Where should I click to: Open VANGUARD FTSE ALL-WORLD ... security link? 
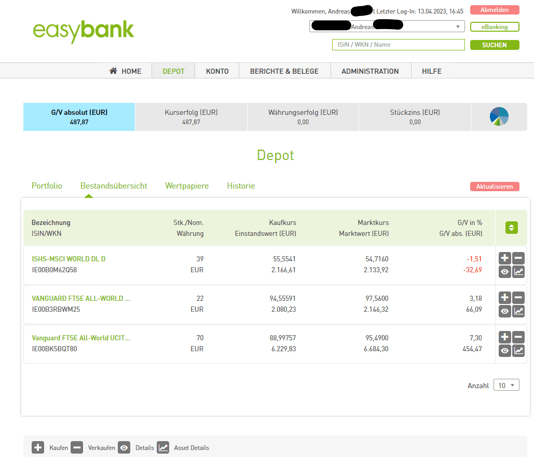point(81,298)
